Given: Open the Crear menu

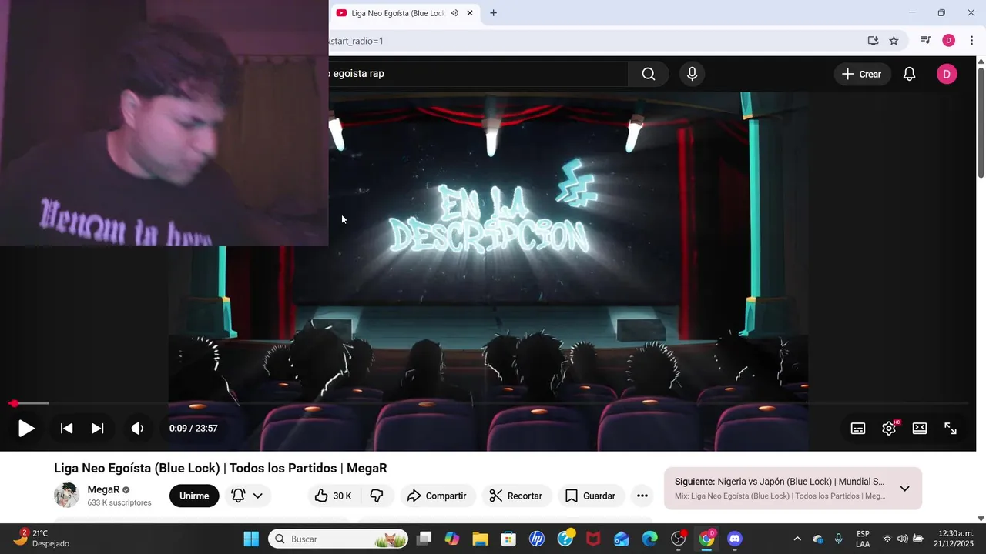Looking at the screenshot, I should (862, 74).
